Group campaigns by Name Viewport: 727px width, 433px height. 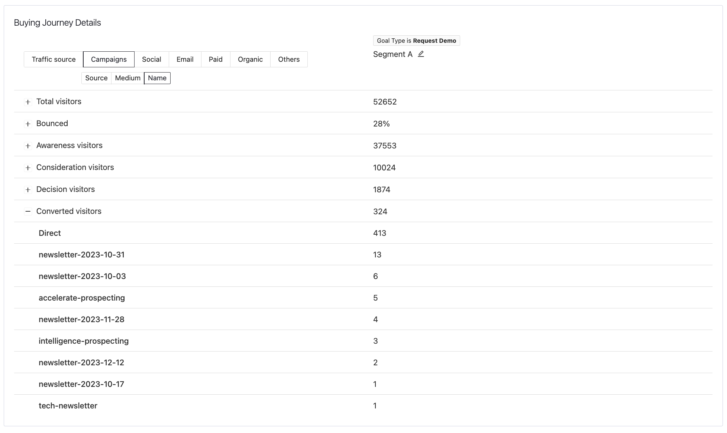(157, 78)
